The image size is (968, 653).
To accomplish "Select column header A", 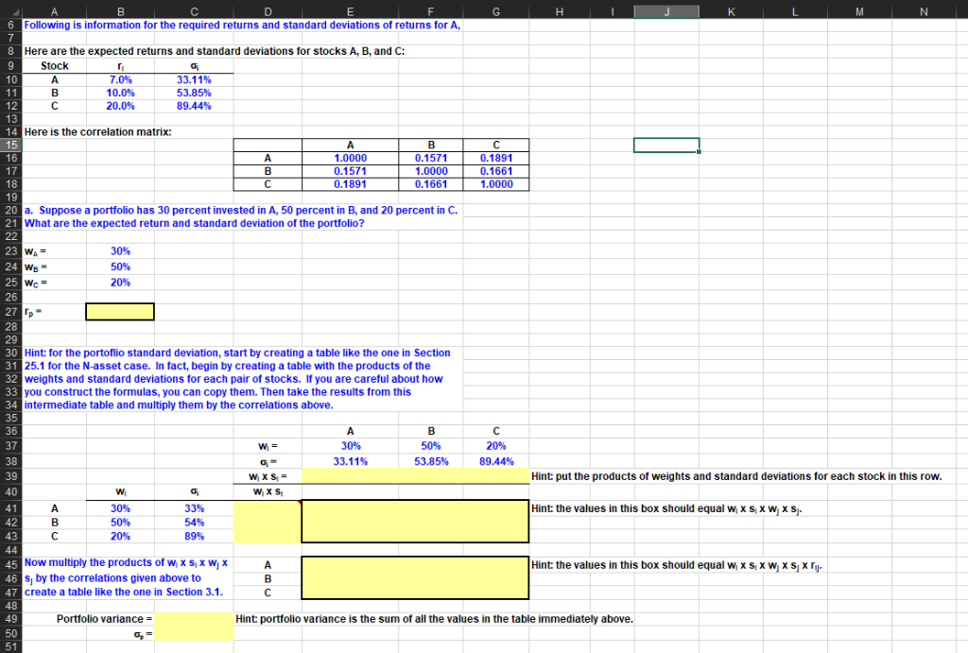I will [x=53, y=11].
